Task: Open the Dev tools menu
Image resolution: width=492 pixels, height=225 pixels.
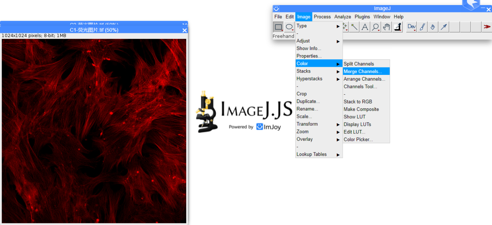Action: click(411, 27)
